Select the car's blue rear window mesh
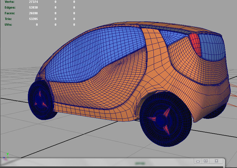The width and height of the screenshot is (237, 168). click(x=212, y=47)
